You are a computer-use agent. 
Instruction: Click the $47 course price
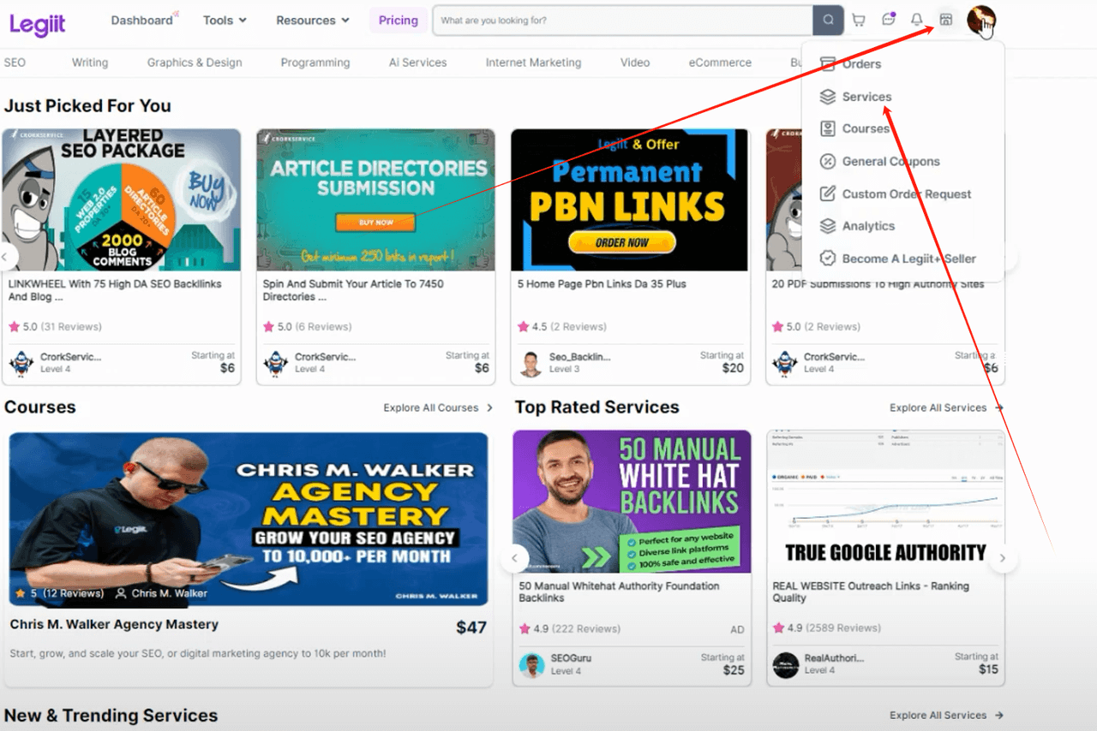pos(471,627)
